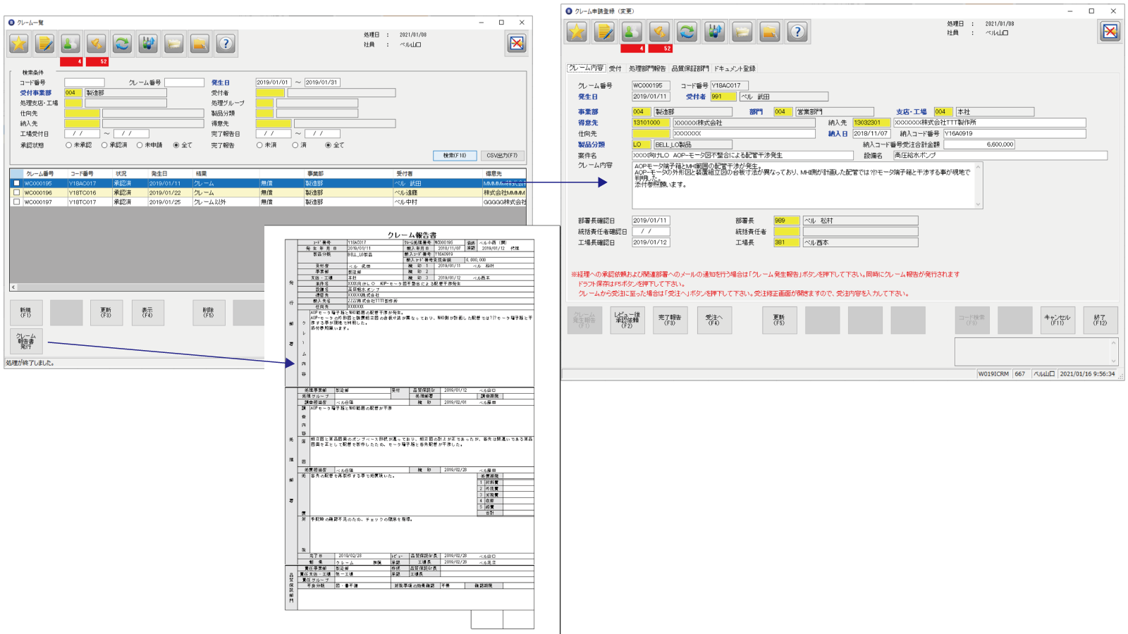Click the refresh arrows icon in クレーム申請登録 toolbar
Image resolution: width=1128 pixels, height=634 pixels.
[687, 32]
